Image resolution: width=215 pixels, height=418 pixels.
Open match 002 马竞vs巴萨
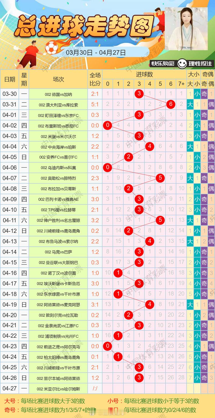point(58,252)
